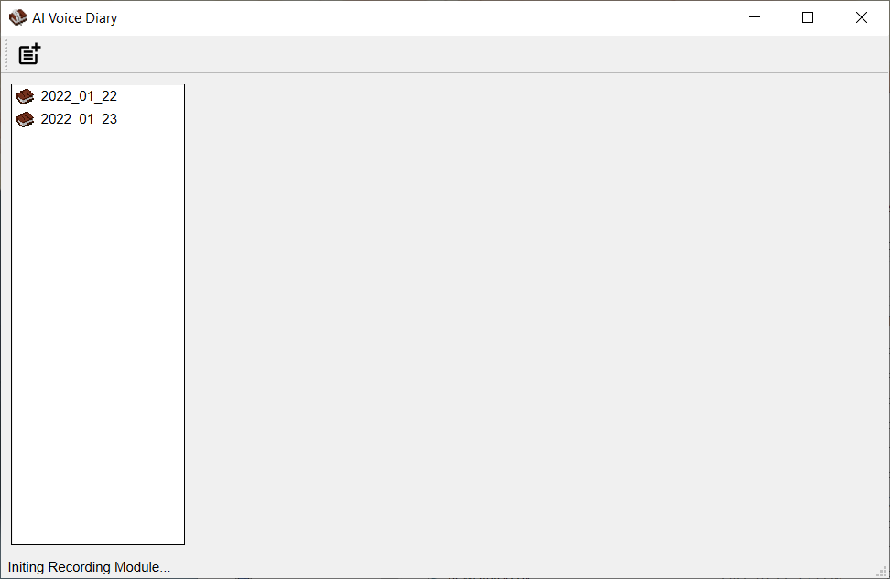Minimize the AI Voice Diary window
The width and height of the screenshot is (890, 579).
click(754, 17)
